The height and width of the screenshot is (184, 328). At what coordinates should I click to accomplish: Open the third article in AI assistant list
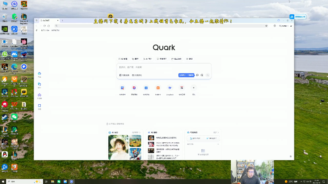click(164, 150)
